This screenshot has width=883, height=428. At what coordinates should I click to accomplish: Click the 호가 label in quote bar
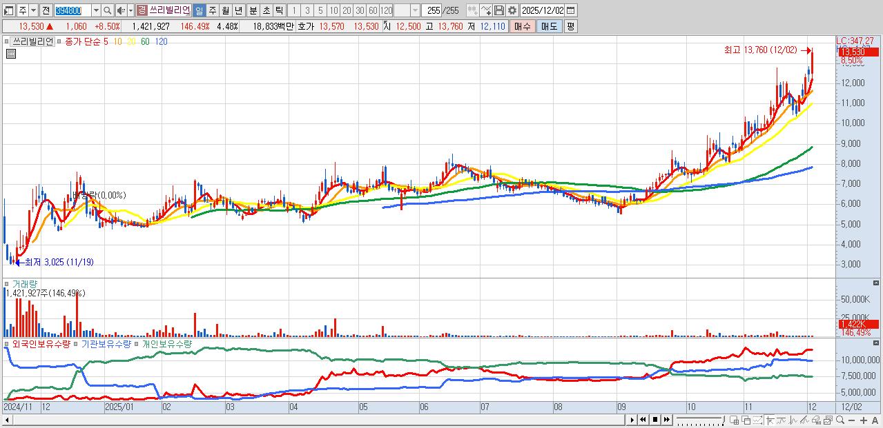click(x=306, y=26)
